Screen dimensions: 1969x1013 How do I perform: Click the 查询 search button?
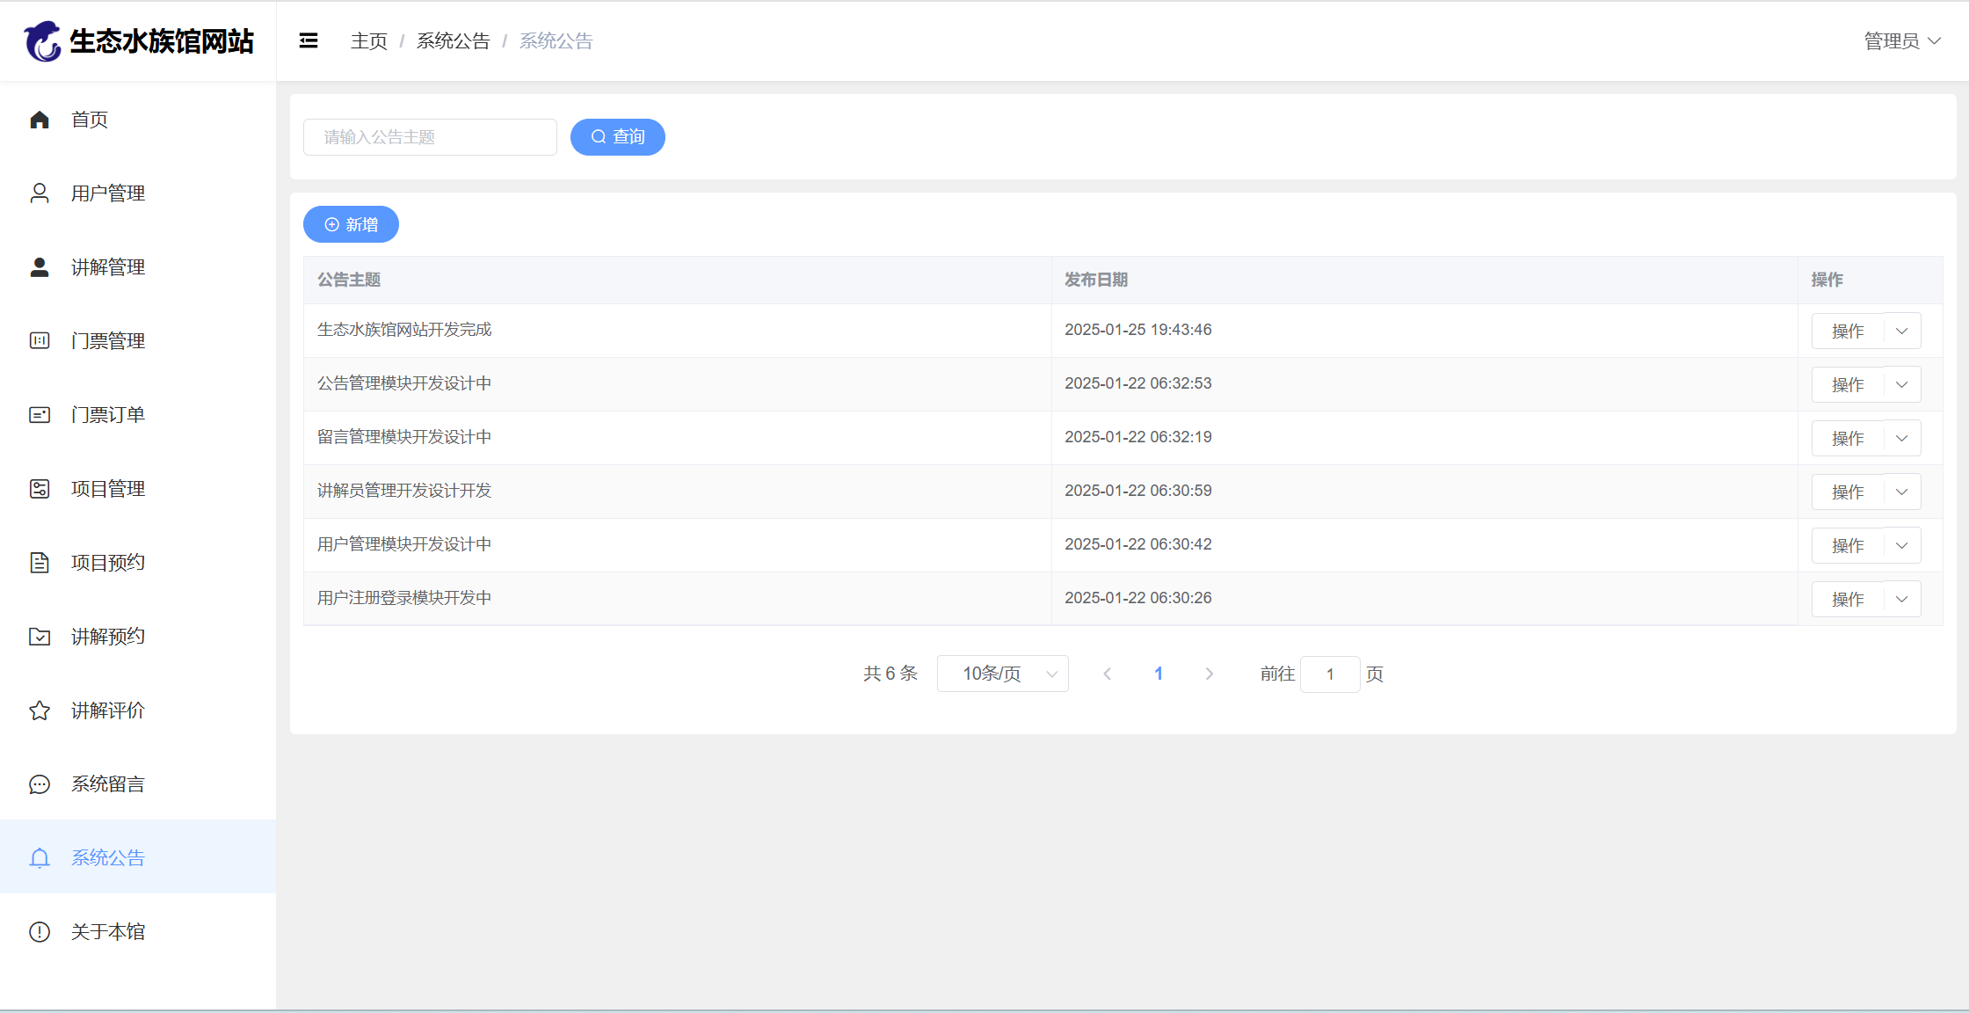(x=617, y=137)
